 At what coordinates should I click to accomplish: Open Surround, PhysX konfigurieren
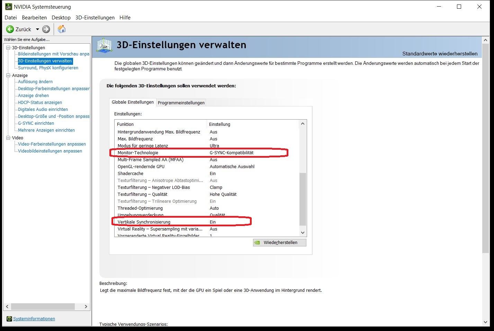[x=48, y=68]
